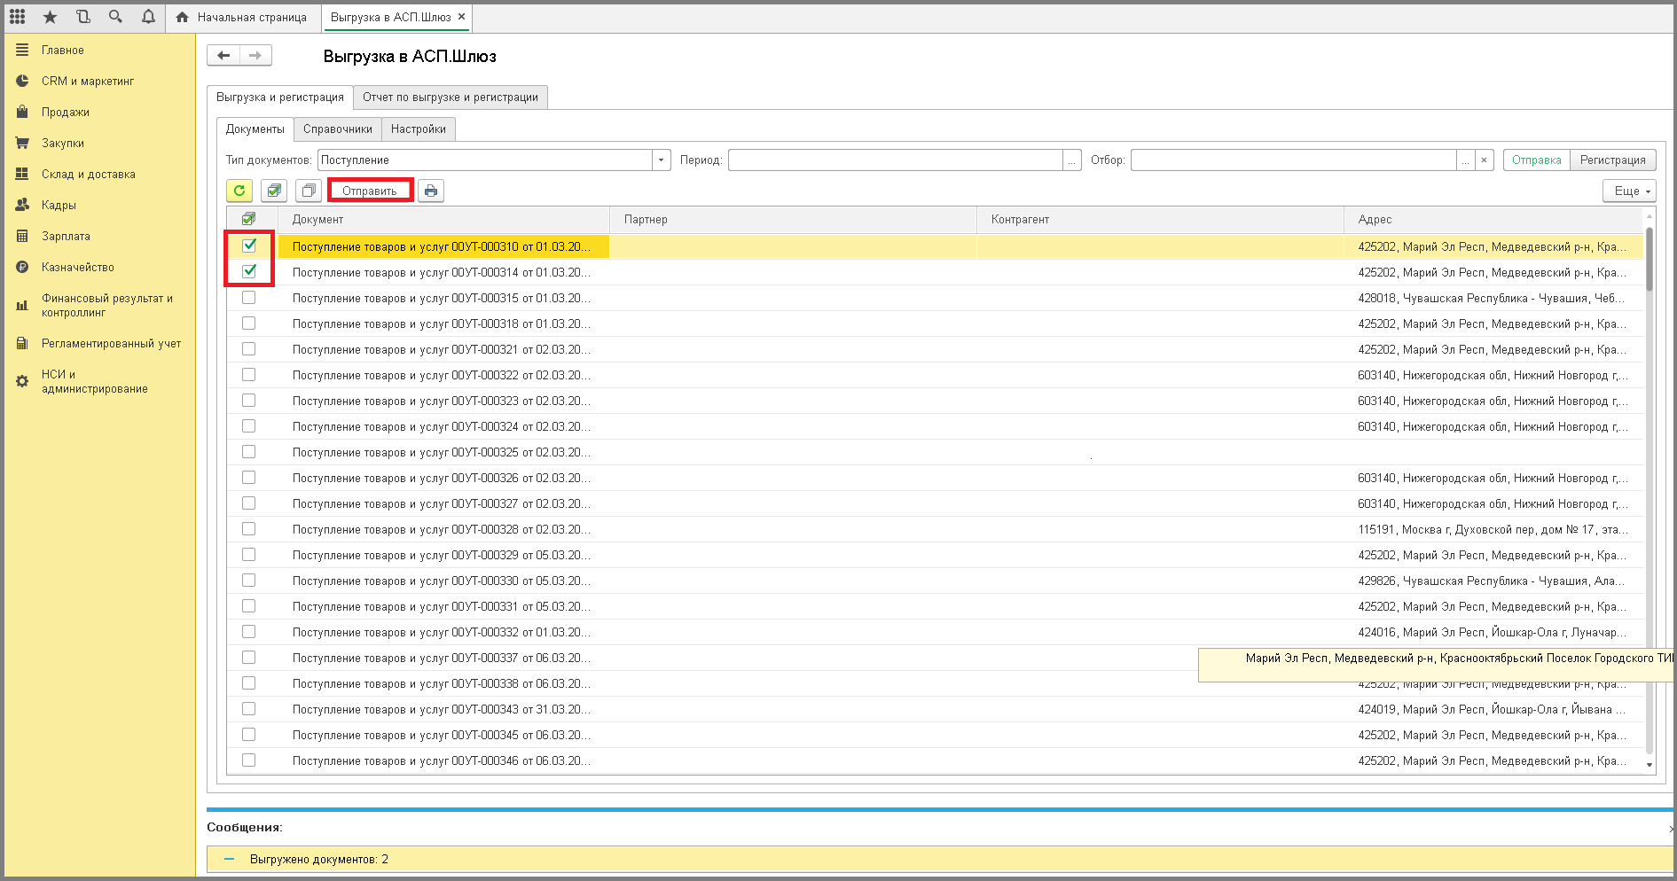Screen dimensions: 1677x881
Task: Open Период selection ellipsis button
Action: click(x=1072, y=160)
